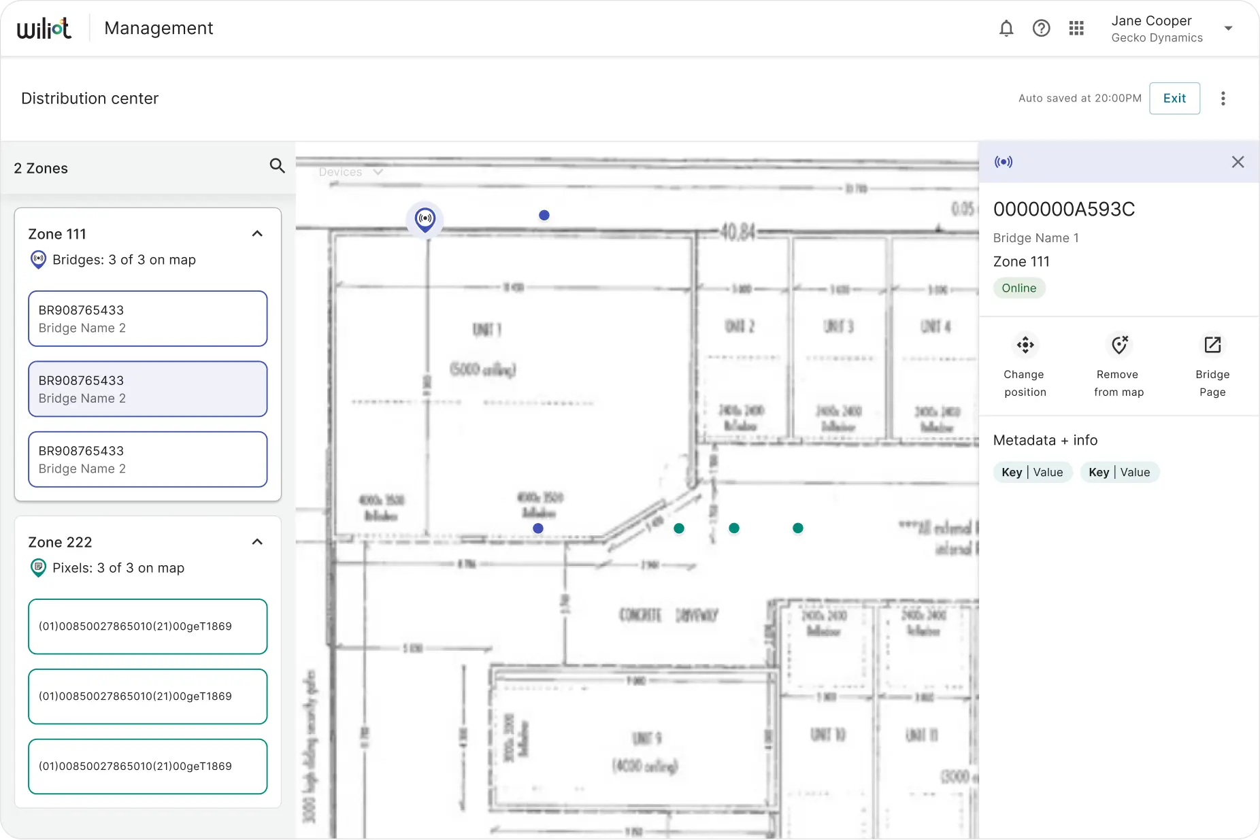Click the 2 Zones heading
1260x840 pixels.
pyautogui.click(x=41, y=168)
